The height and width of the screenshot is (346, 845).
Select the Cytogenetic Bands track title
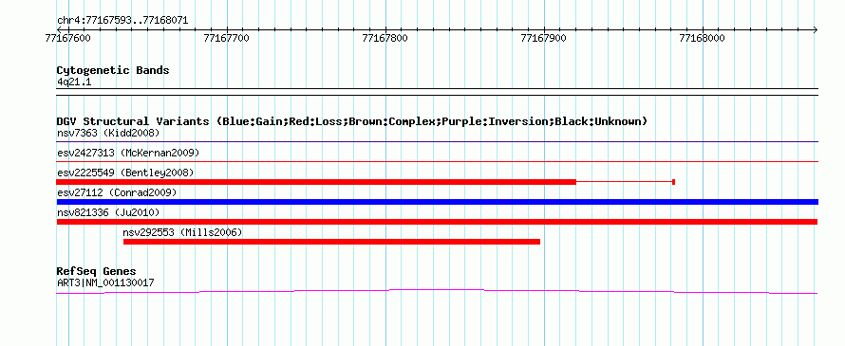click(x=113, y=70)
